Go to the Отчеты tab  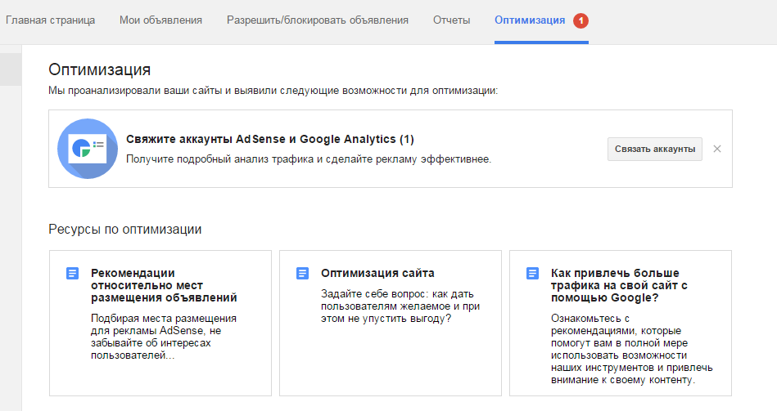coord(451,20)
